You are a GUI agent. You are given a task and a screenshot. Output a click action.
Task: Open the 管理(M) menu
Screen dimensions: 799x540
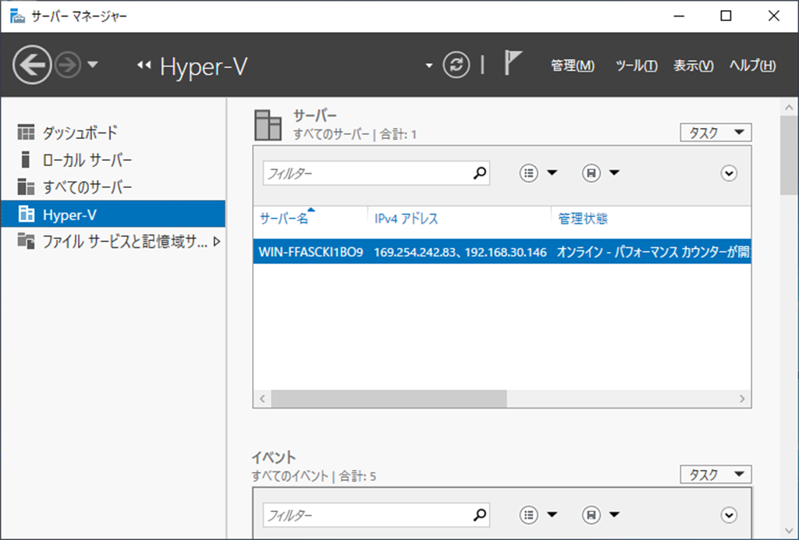click(x=572, y=66)
